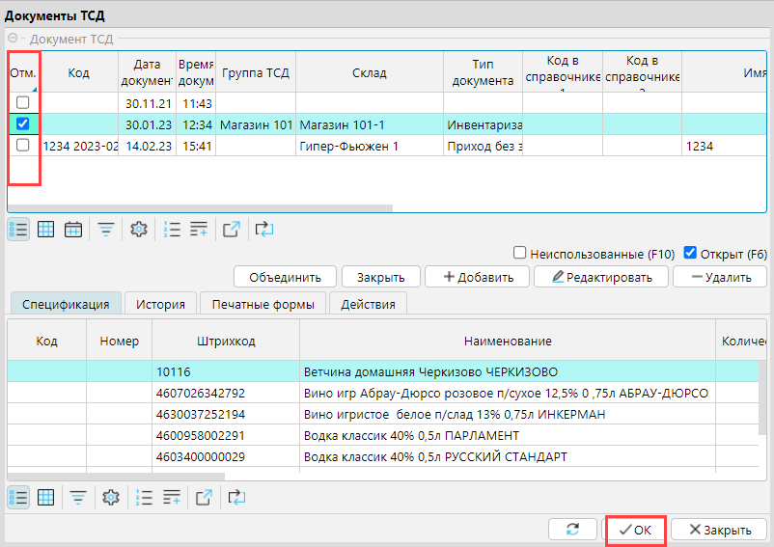Click the Отм. column header sort arrow

[x=36, y=87]
